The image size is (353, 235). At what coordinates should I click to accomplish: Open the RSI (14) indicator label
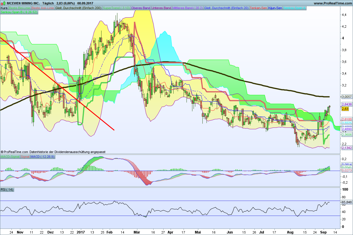[7, 189]
